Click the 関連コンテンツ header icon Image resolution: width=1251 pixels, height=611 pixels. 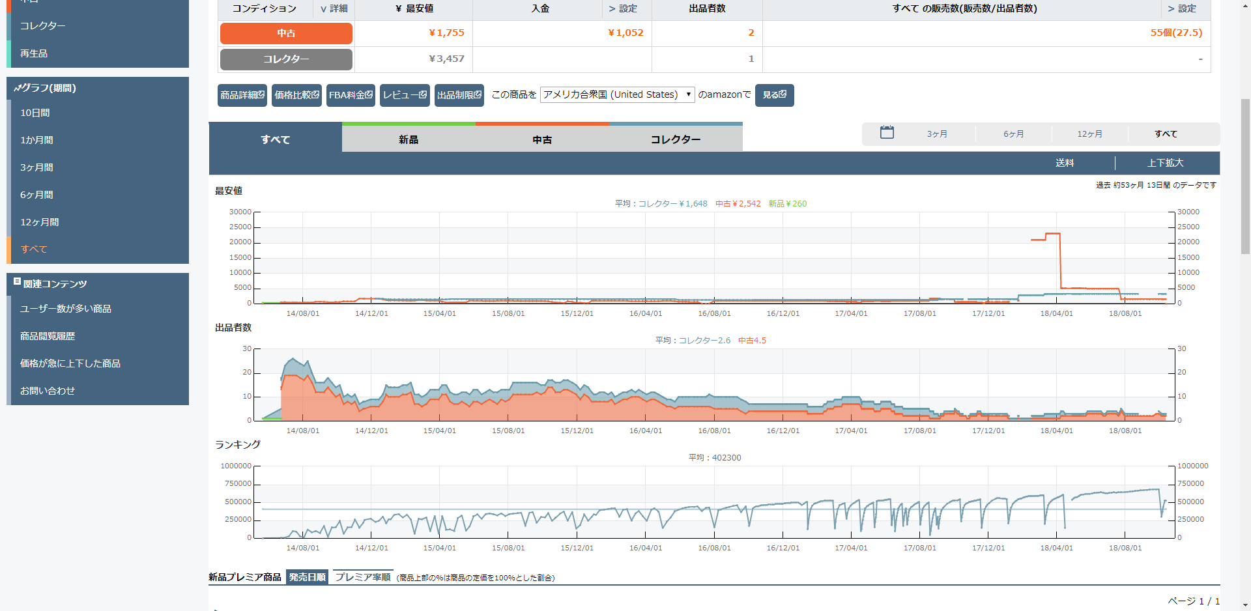click(17, 282)
